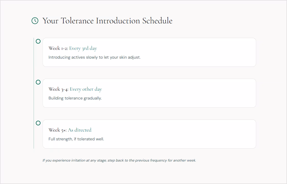Click 'Introducing actives slowly to let your skin adjust.'
The image size is (287, 184).
click(94, 57)
